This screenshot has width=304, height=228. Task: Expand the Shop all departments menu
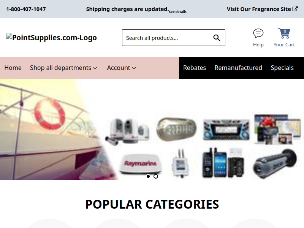coord(63,68)
